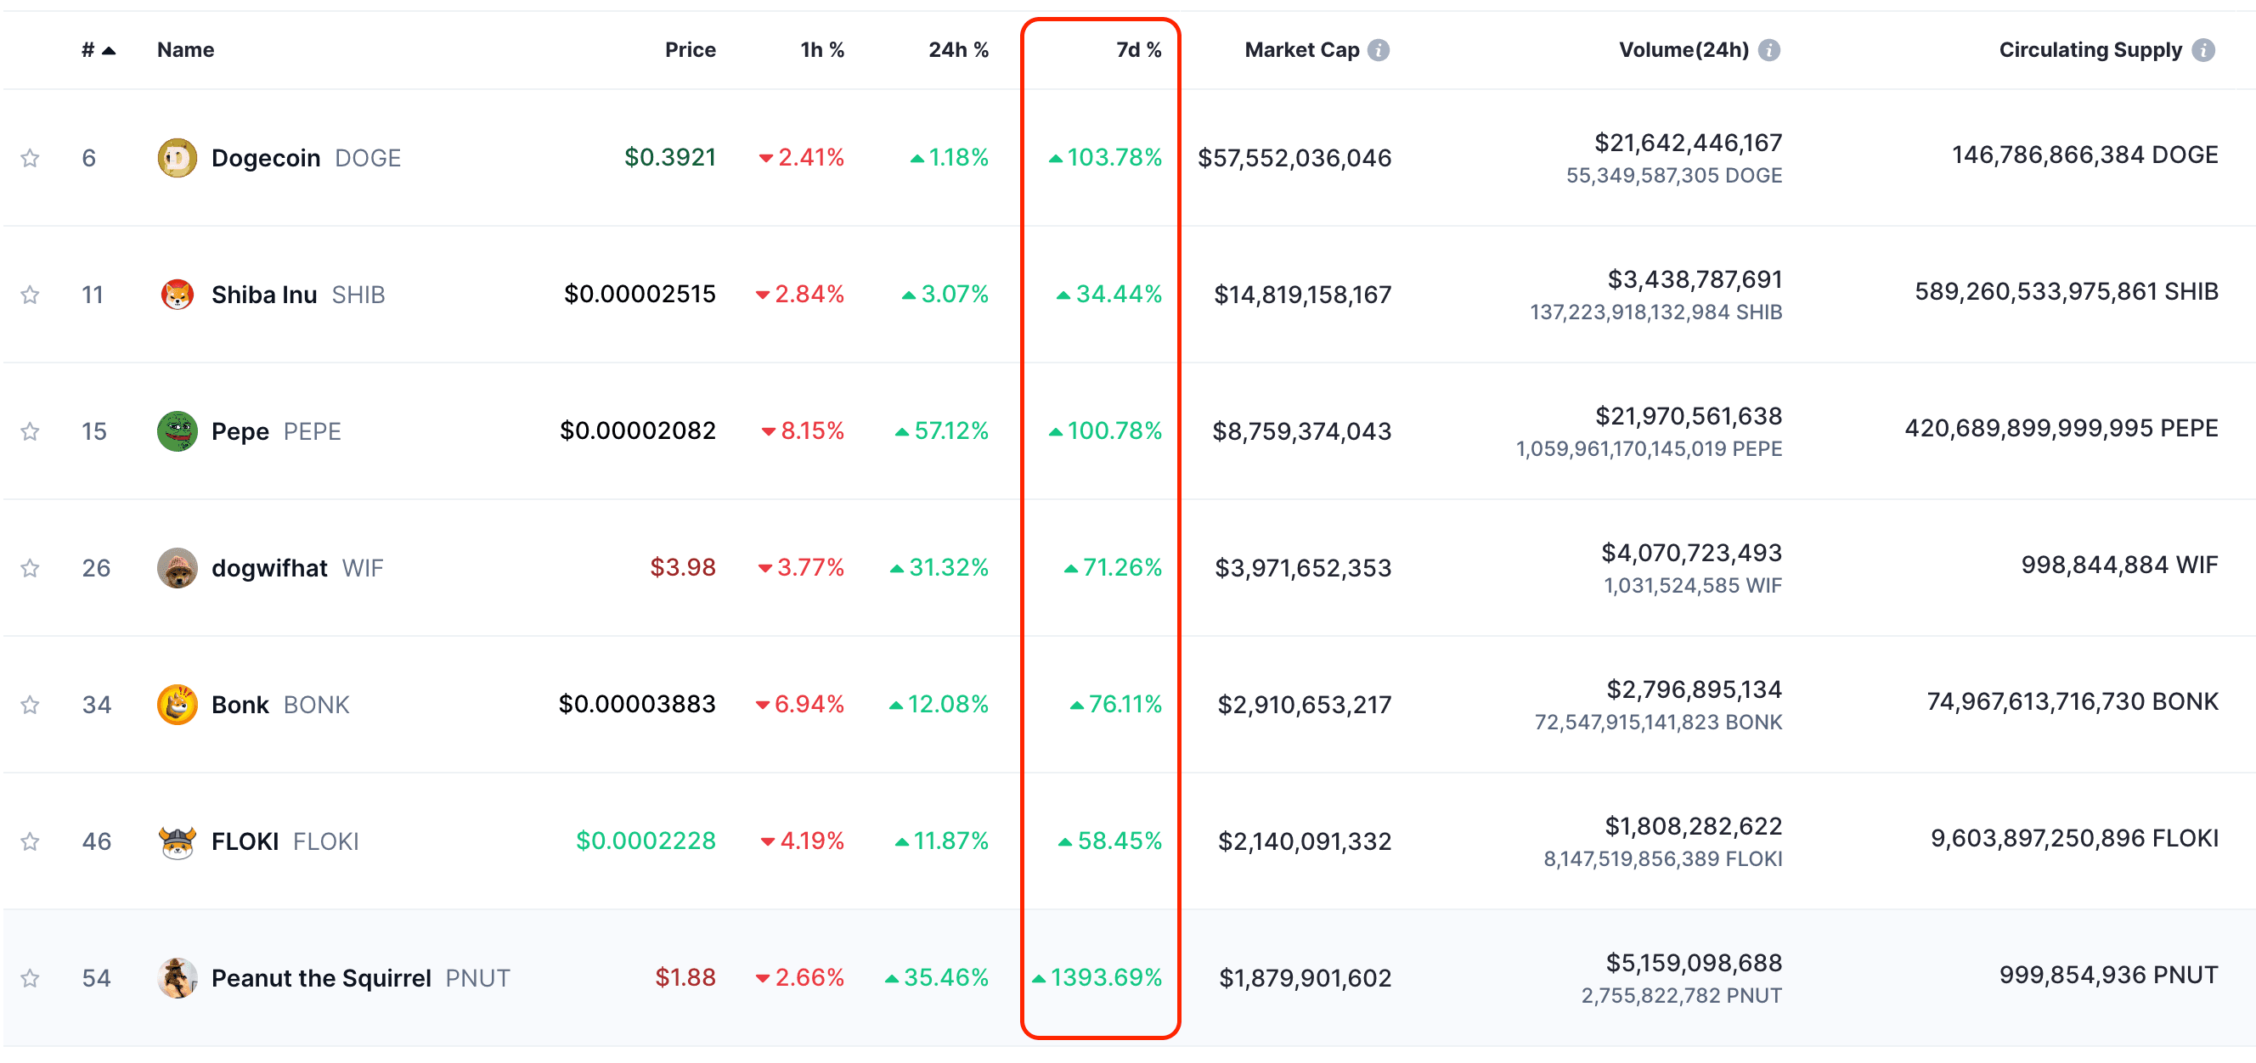This screenshot has height=1063, width=2256.
Task: Sort by the 1h % column
Action: pos(822,50)
